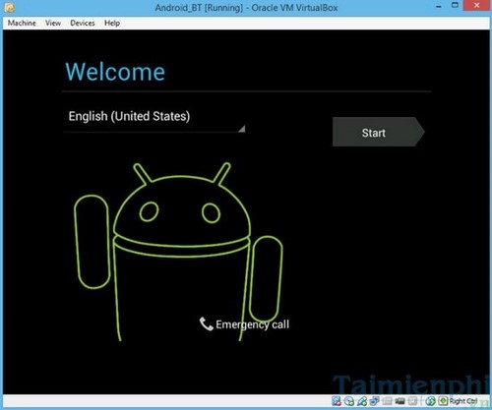492x410 pixels.
Task: Click the phone icon beside Emergency call
Action: click(207, 323)
